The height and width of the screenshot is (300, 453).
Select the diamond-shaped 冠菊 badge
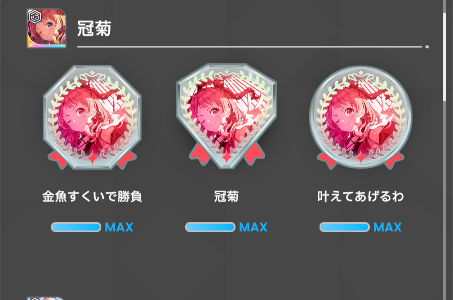pos(226,116)
